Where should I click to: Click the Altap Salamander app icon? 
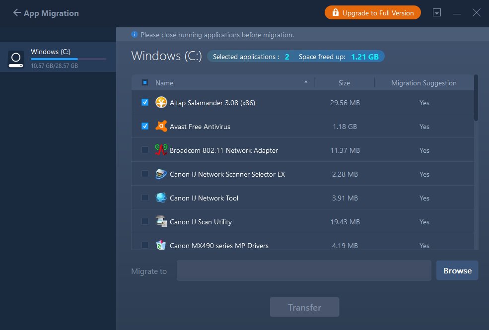[161, 103]
